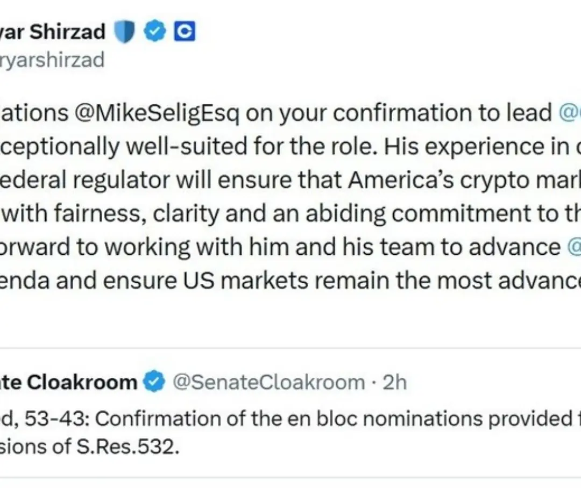The image size is (581, 488).
Task: Open the Senate Cloakroom display name
Action: pos(69,383)
